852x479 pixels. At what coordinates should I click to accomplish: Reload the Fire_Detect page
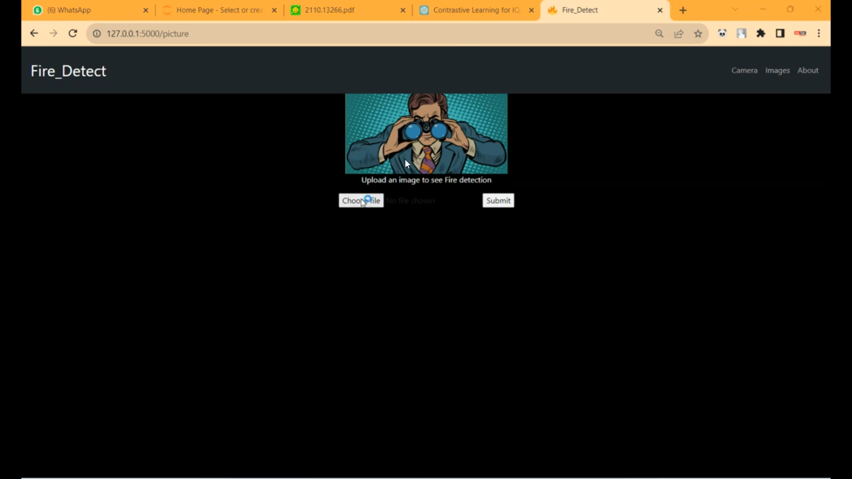(73, 33)
